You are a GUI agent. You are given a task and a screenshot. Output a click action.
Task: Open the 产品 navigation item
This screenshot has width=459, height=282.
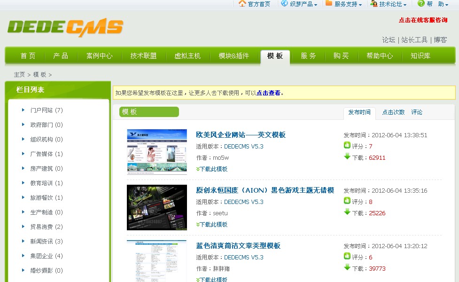pos(61,55)
